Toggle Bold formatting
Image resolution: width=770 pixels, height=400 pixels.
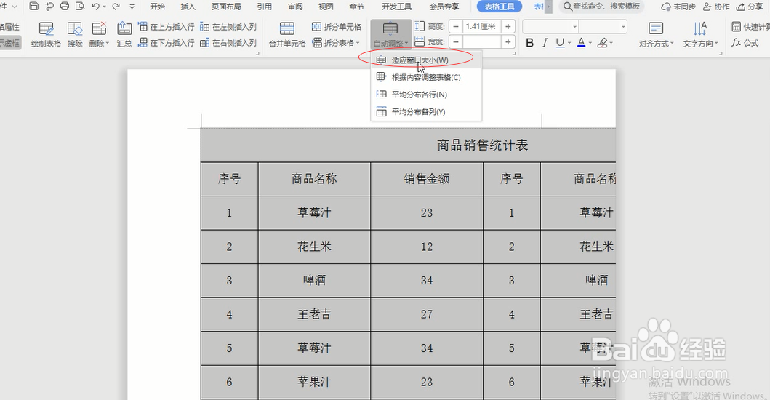[529, 43]
